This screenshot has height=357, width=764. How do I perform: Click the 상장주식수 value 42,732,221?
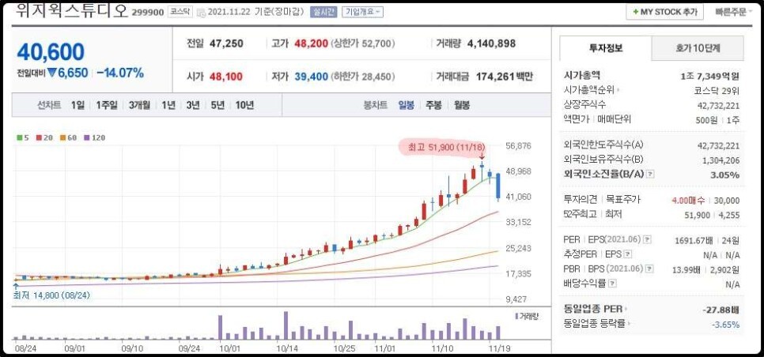coord(719,106)
